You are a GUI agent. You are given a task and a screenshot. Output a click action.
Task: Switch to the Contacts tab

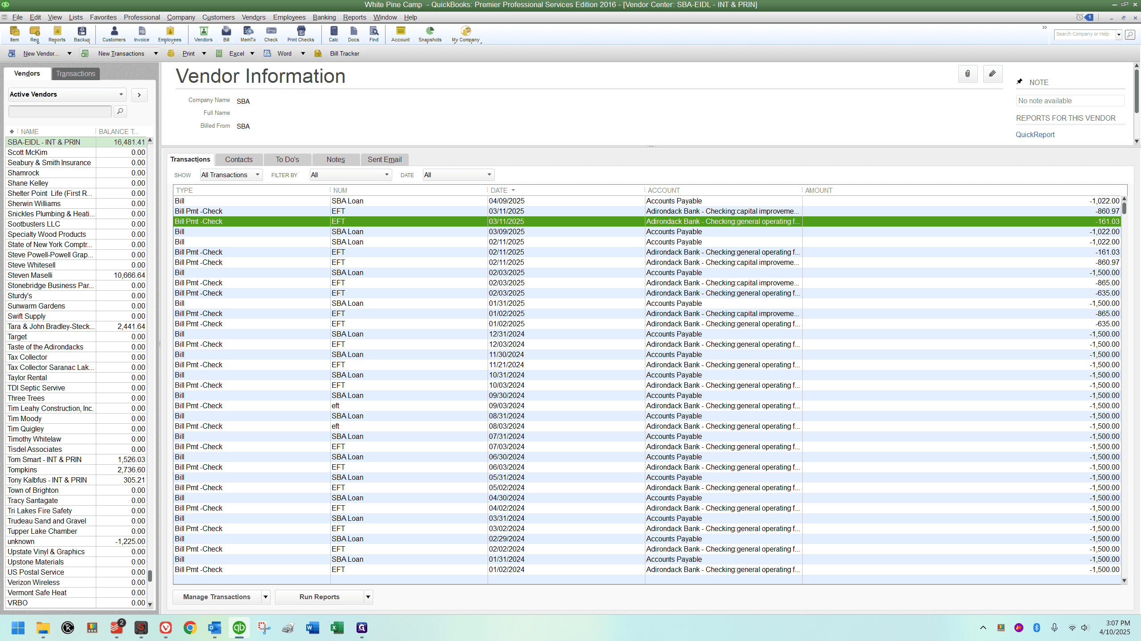click(239, 159)
